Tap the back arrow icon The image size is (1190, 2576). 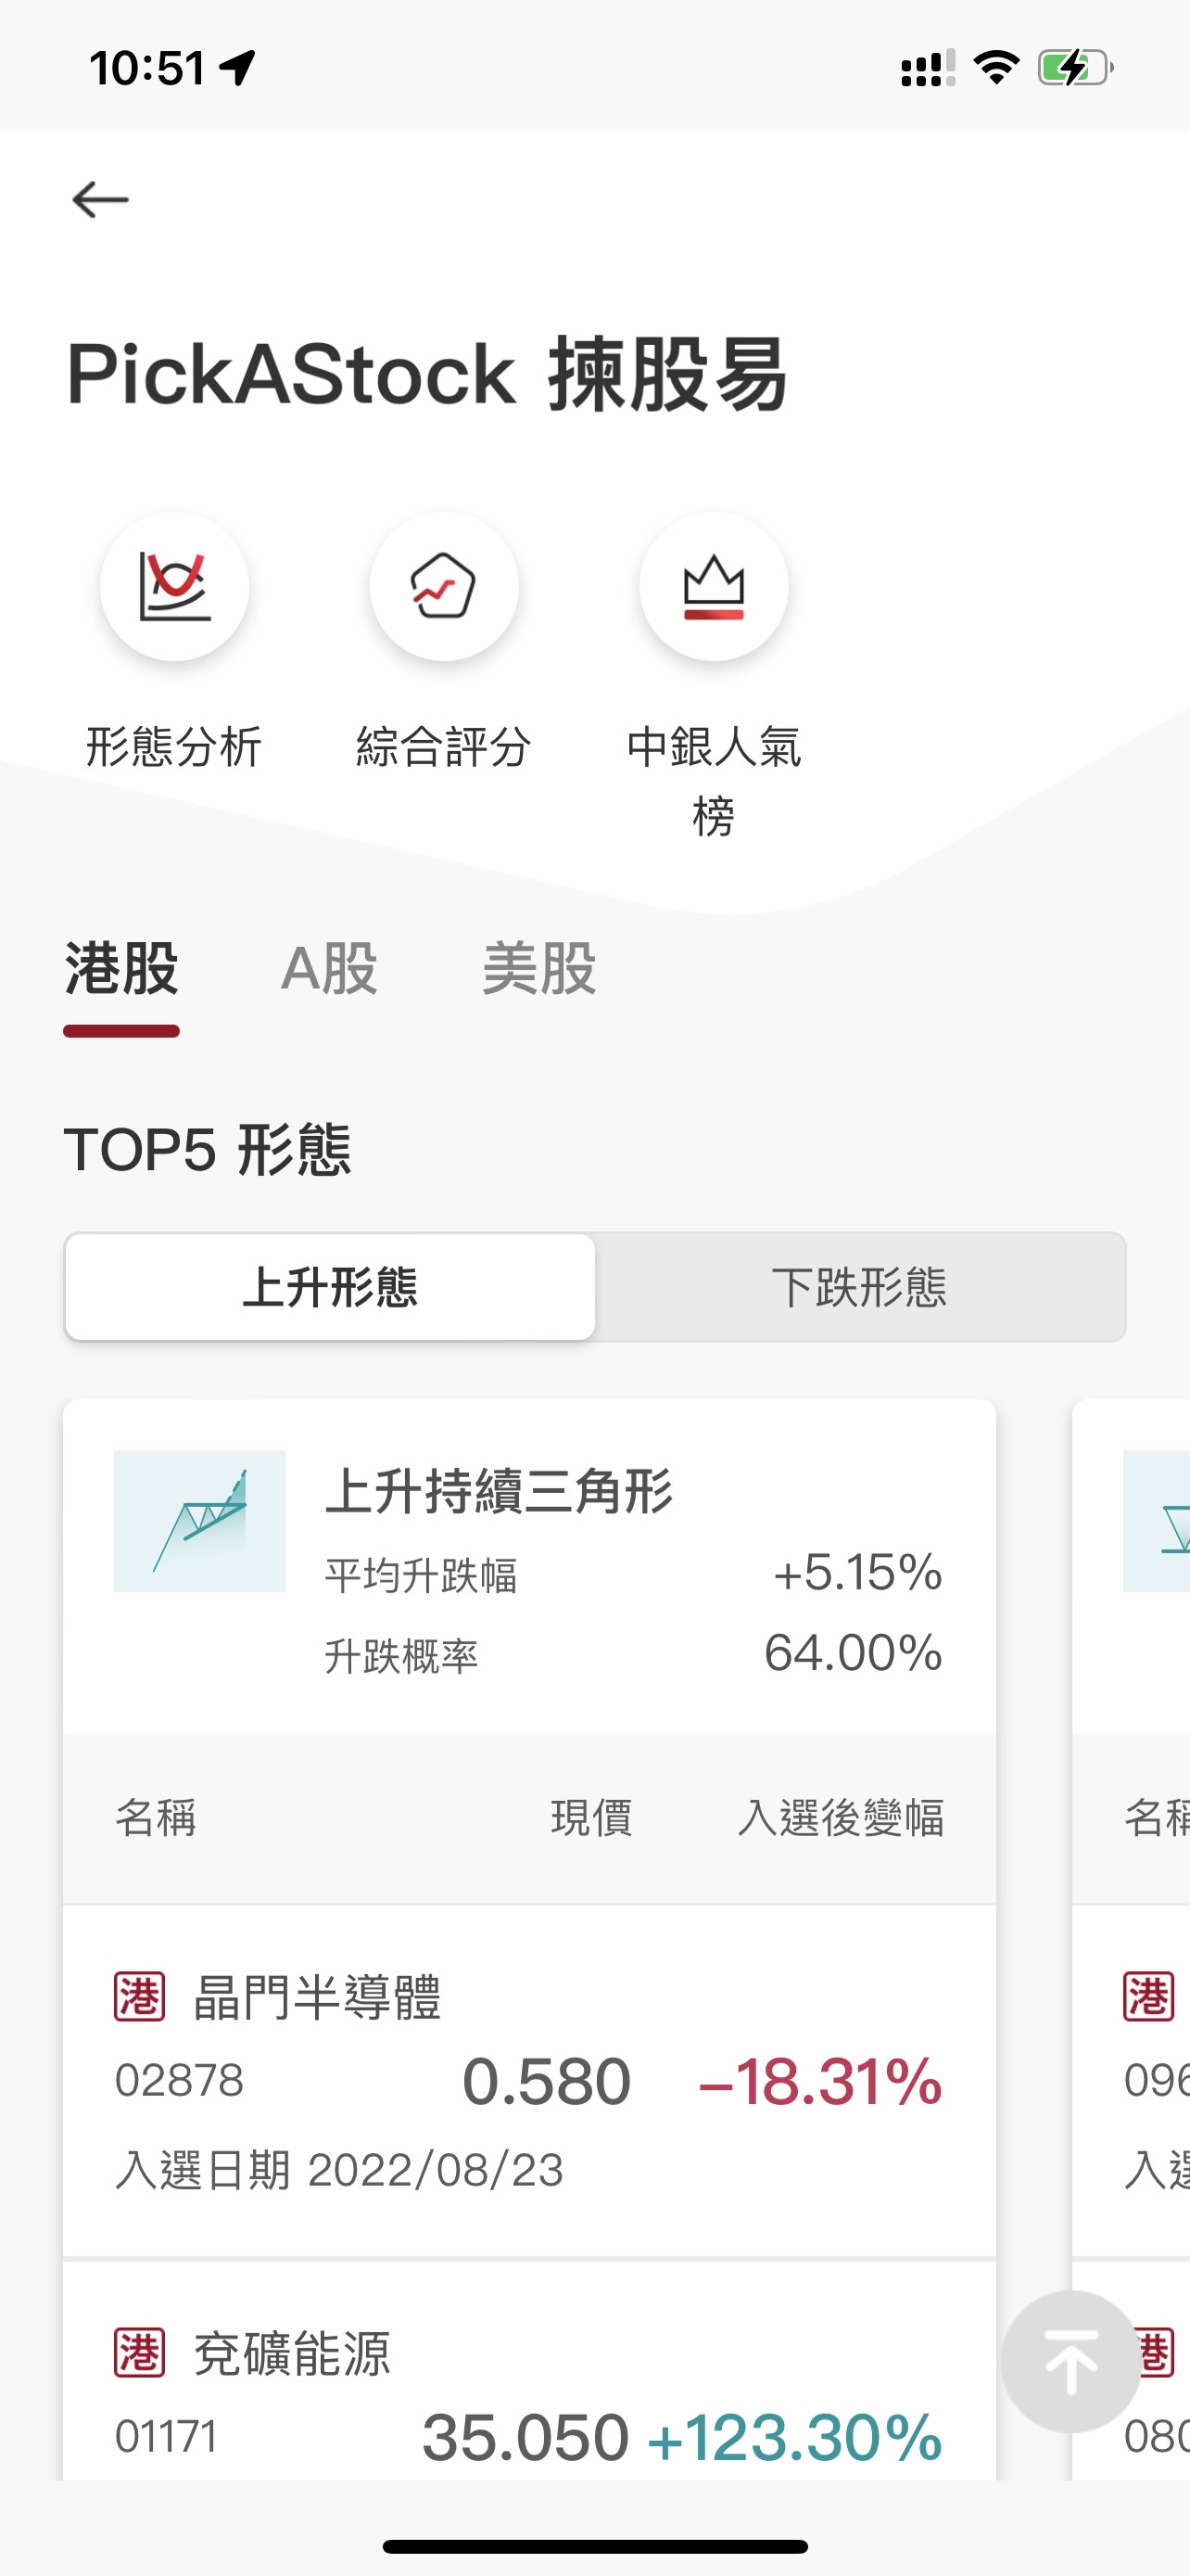[100, 200]
